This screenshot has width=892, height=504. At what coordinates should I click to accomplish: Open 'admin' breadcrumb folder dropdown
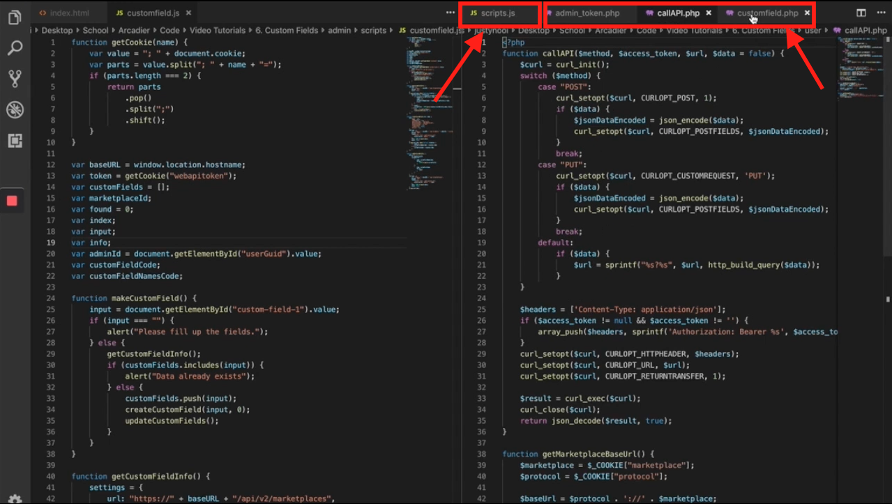pos(338,31)
